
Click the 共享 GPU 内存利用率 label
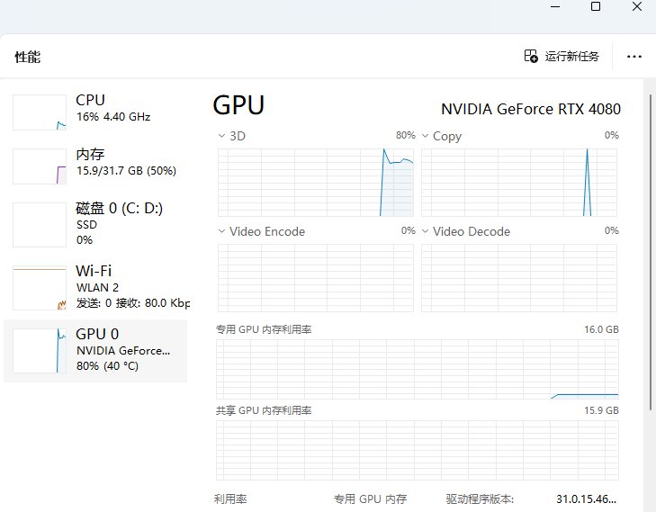coord(264,410)
